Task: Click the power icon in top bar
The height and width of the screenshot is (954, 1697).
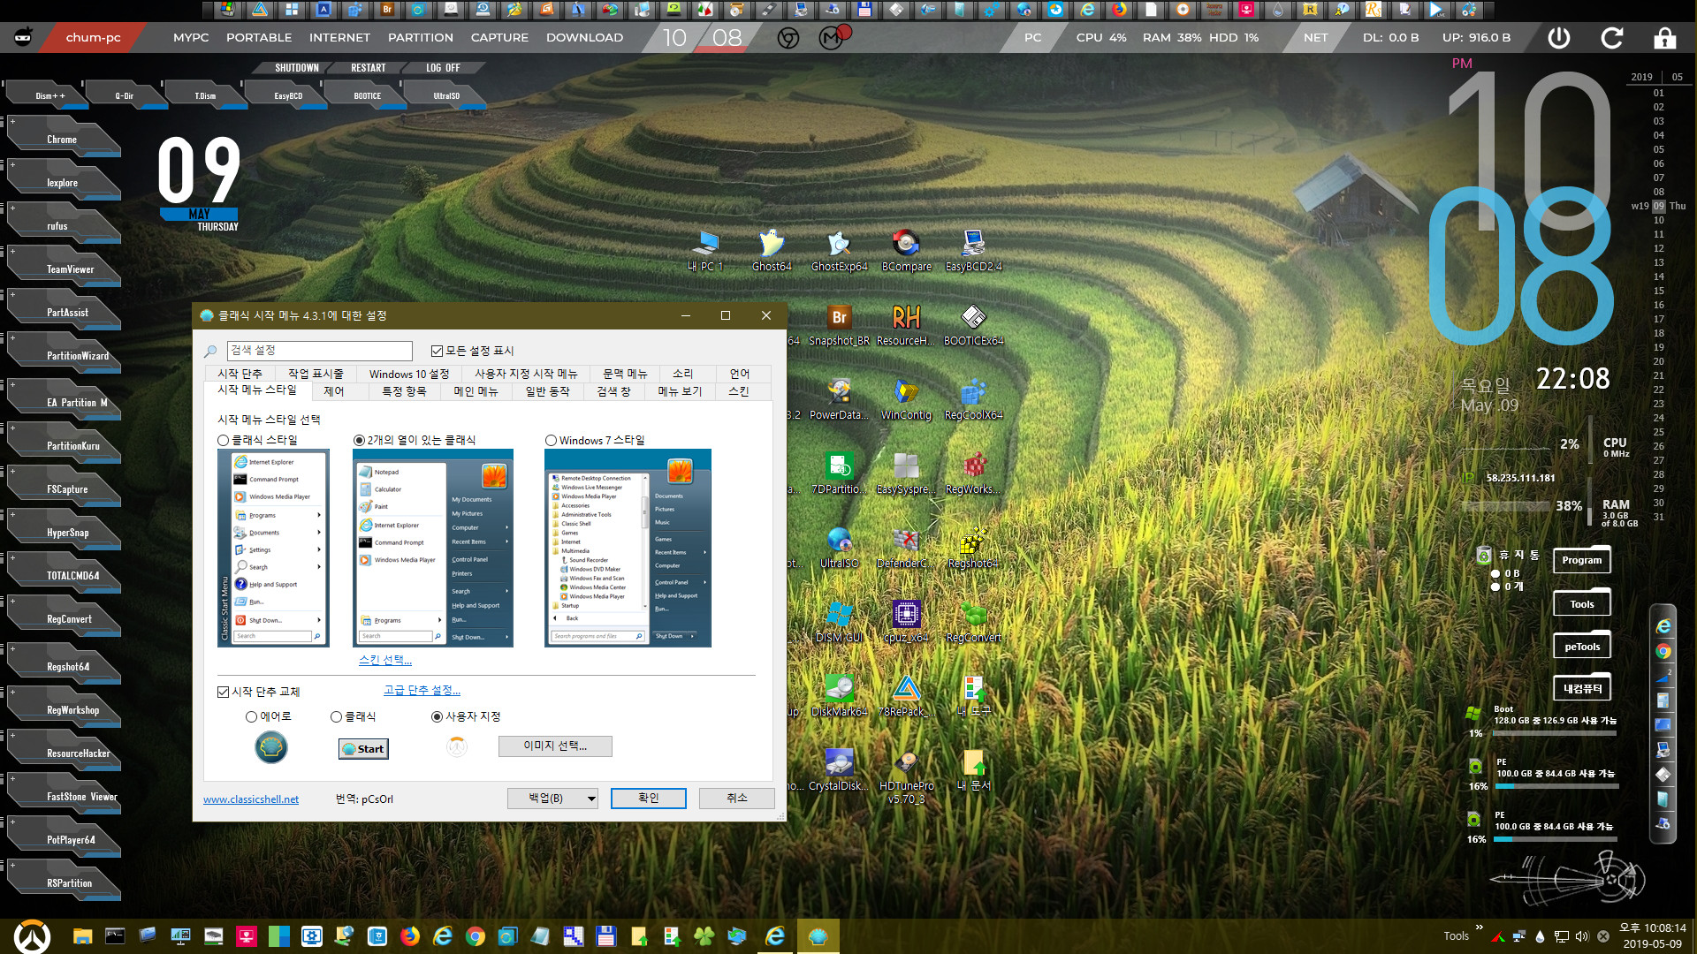Action: pos(1559,38)
